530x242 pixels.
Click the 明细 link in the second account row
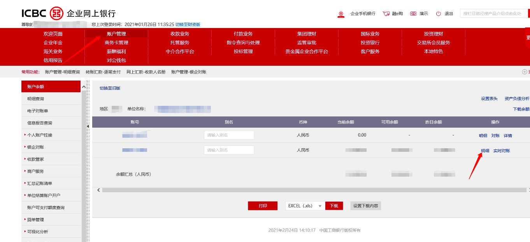tap(485, 151)
